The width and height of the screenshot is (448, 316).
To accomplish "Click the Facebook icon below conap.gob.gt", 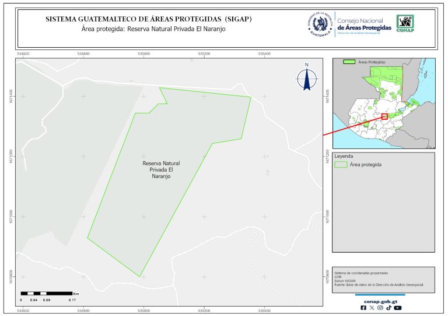I will tap(364, 308).
